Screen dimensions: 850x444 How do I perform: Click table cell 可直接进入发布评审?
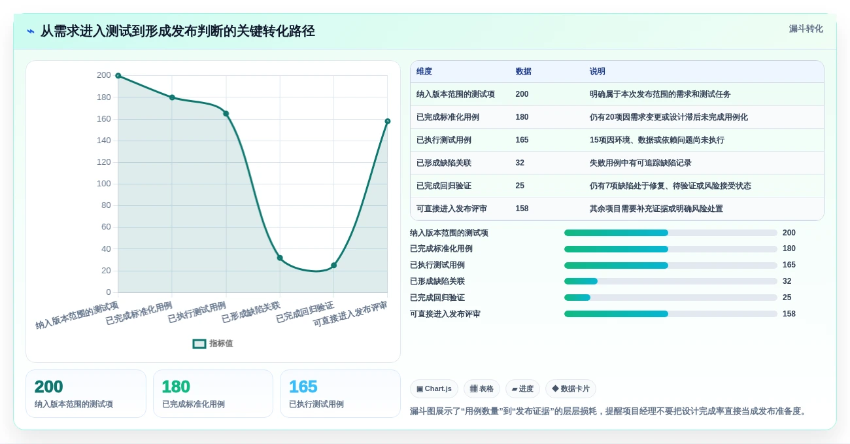(x=452, y=209)
